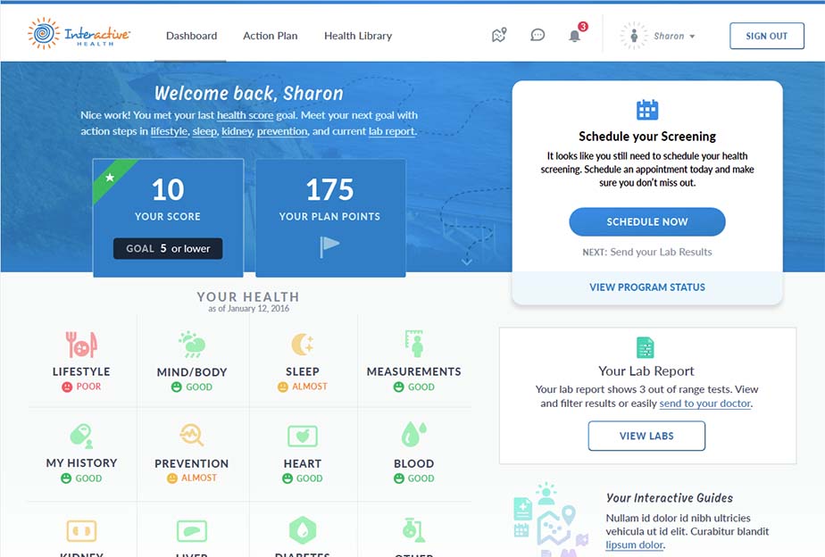Click the Blood droplet icon
The height and width of the screenshot is (557, 825).
click(x=413, y=436)
